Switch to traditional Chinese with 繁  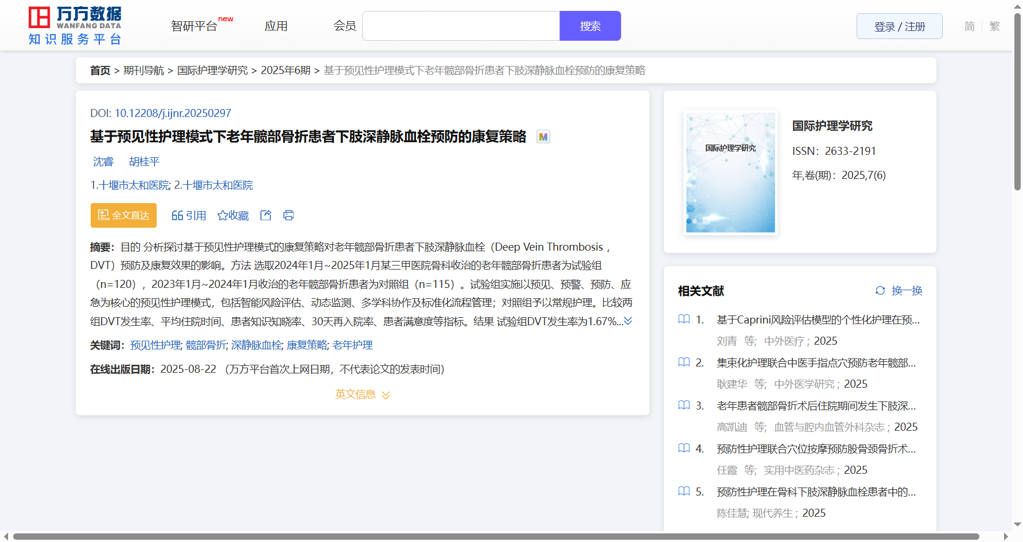pos(995,26)
